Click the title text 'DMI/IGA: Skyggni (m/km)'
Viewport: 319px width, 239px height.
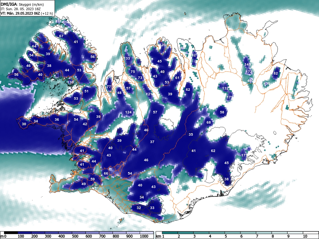pyautogui.click(x=22, y=4)
